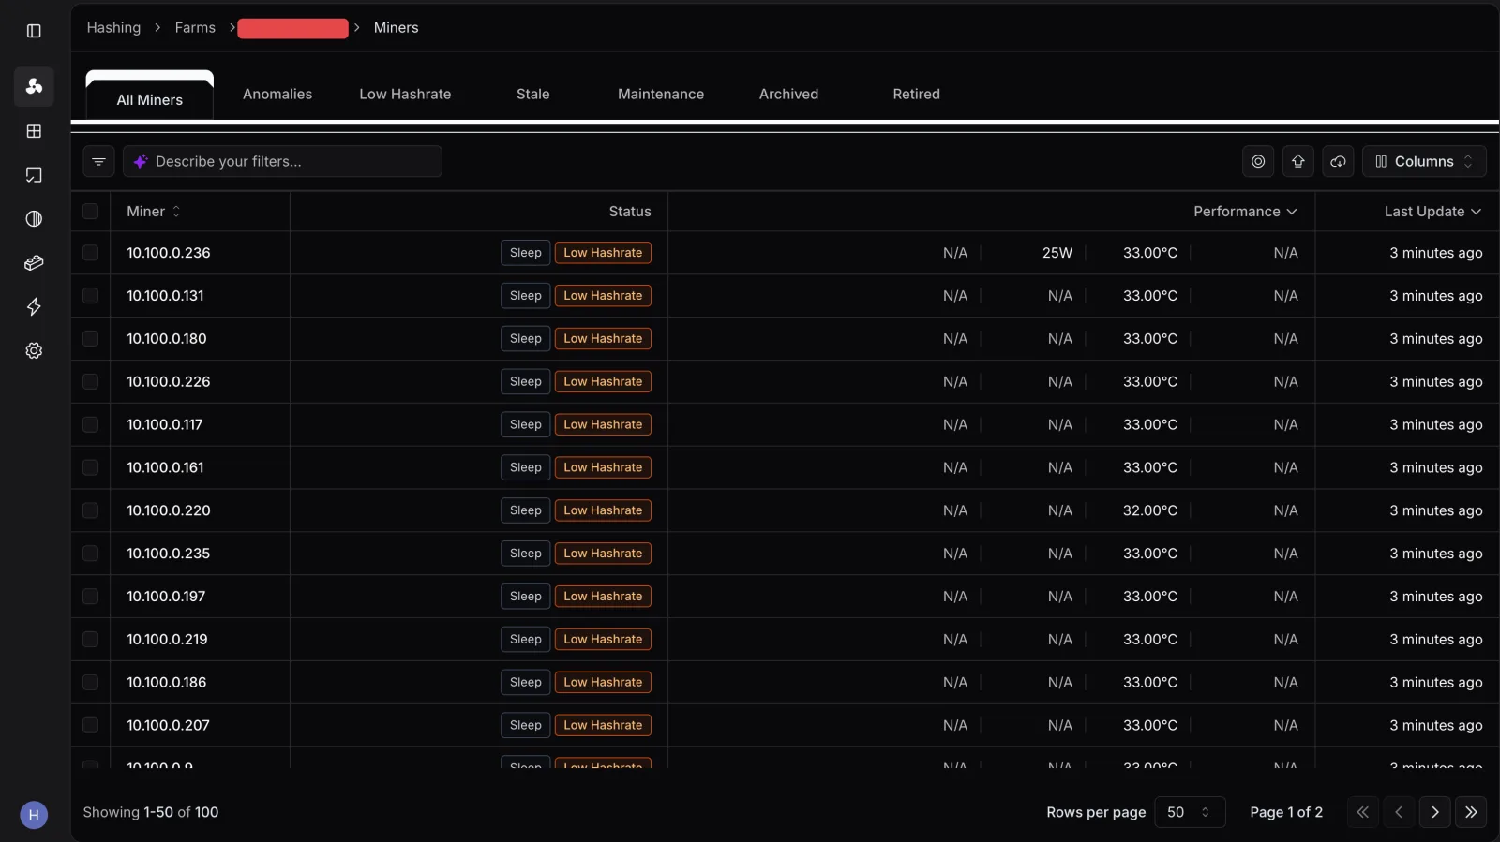Toggle the select-all miners checkbox
Screen dimensions: 1500x842
click(90, 212)
